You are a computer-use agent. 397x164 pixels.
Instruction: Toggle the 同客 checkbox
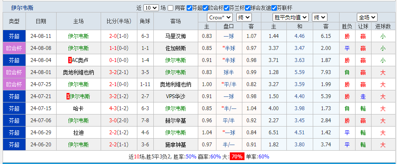tap(170, 8)
